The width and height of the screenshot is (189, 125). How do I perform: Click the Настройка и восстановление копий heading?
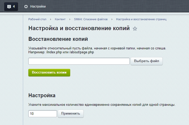79,28
